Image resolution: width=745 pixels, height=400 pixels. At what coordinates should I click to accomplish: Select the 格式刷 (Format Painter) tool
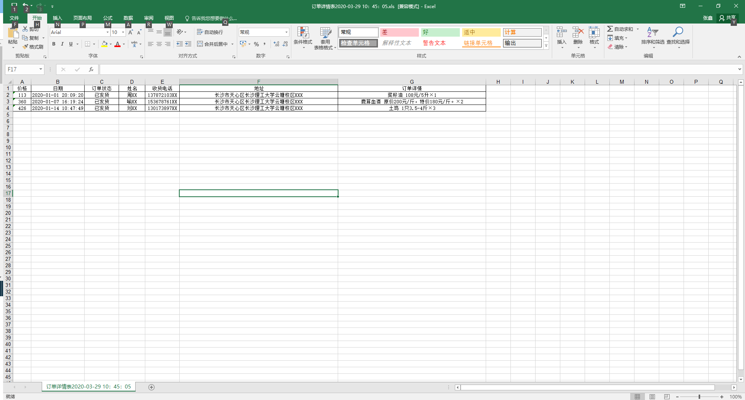[33, 47]
